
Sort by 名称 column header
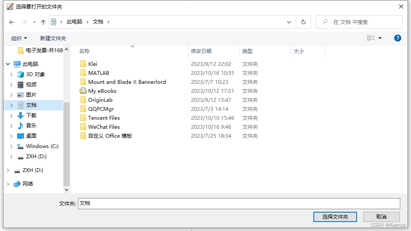pyautogui.click(x=84, y=51)
